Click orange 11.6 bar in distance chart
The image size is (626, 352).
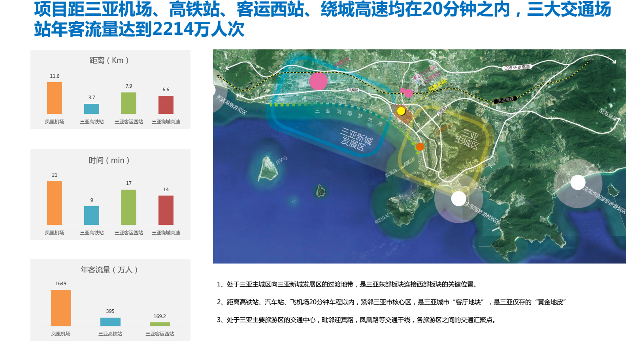(x=55, y=98)
